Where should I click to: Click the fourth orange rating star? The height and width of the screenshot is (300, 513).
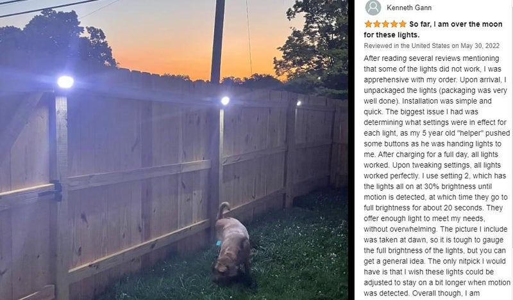394,24
